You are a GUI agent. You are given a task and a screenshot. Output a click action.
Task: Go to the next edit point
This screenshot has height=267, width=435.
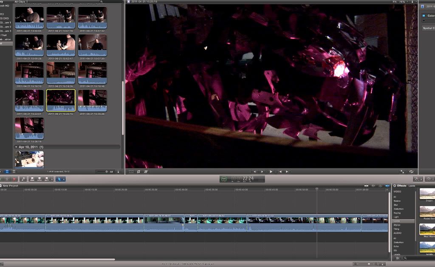pyautogui.click(x=287, y=172)
